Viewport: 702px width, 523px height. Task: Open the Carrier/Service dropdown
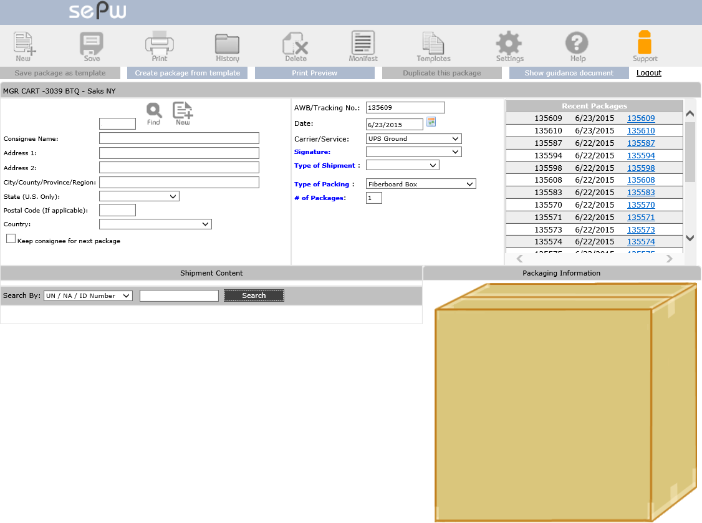click(414, 139)
